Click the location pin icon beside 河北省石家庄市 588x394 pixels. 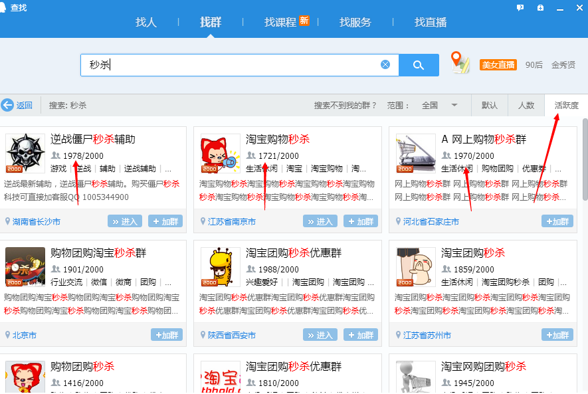tap(398, 221)
